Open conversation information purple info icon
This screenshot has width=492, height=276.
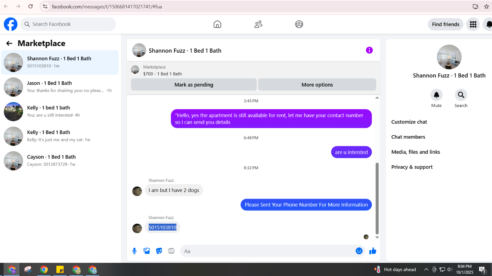(369, 50)
